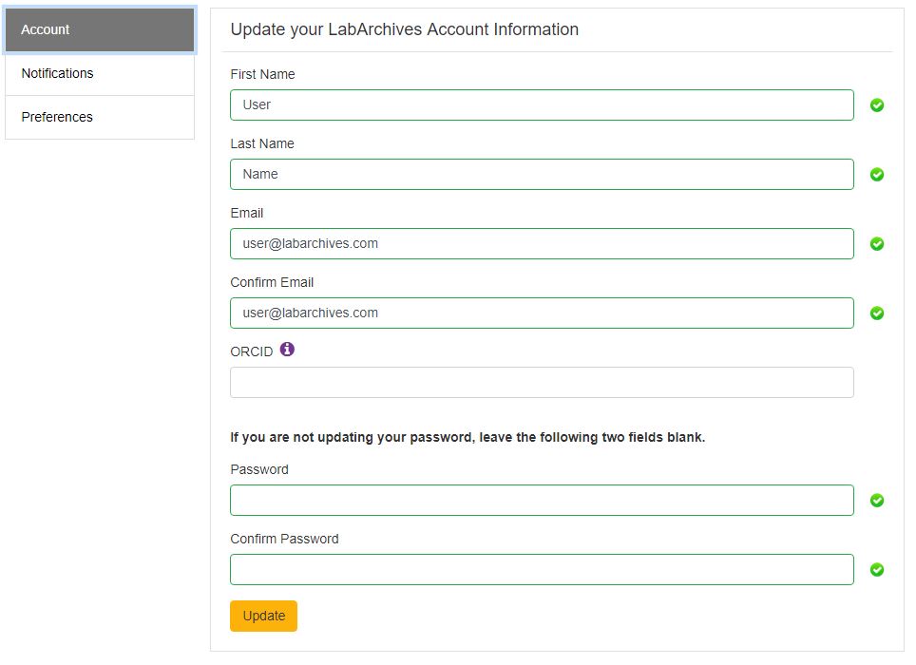Click into the Password input field

[x=543, y=501]
